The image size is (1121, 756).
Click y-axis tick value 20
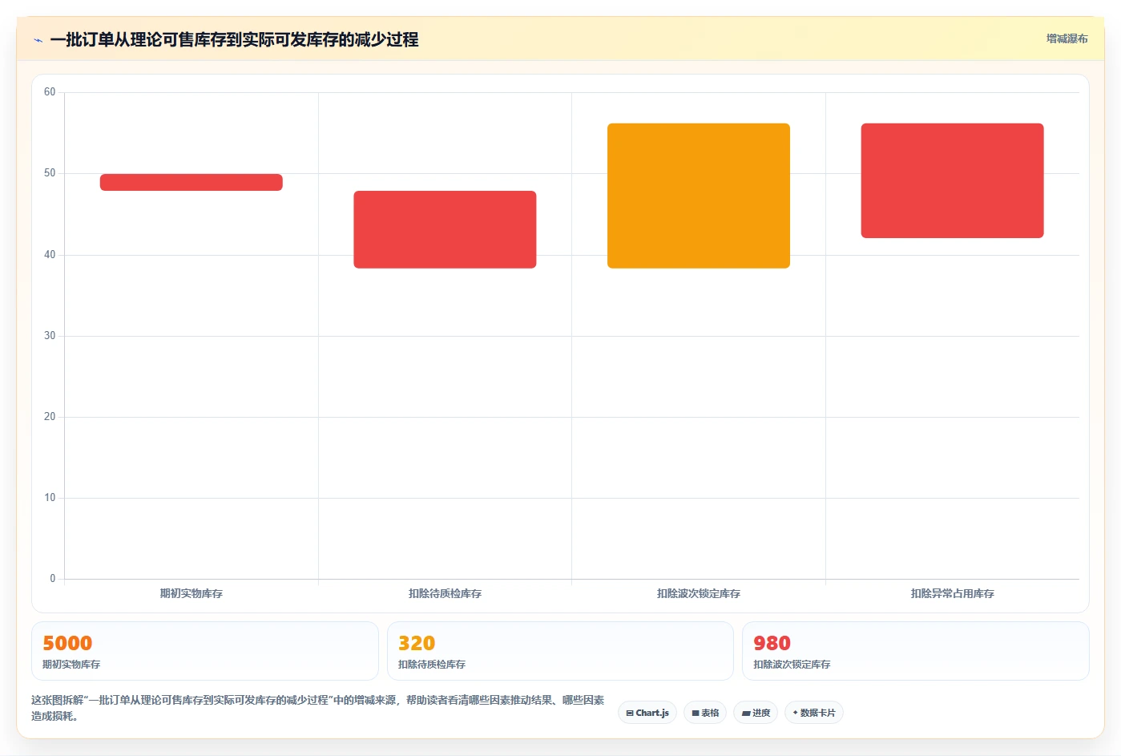[x=50, y=417]
